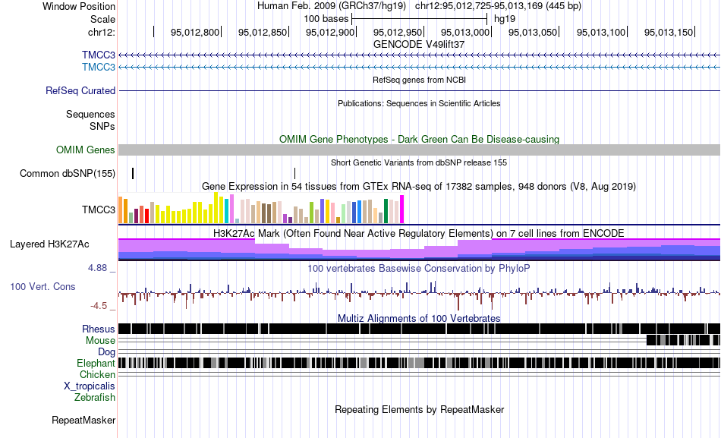Click the 4.88 upper conservation axis value
The image size is (721, 438).
pos(97,268)
